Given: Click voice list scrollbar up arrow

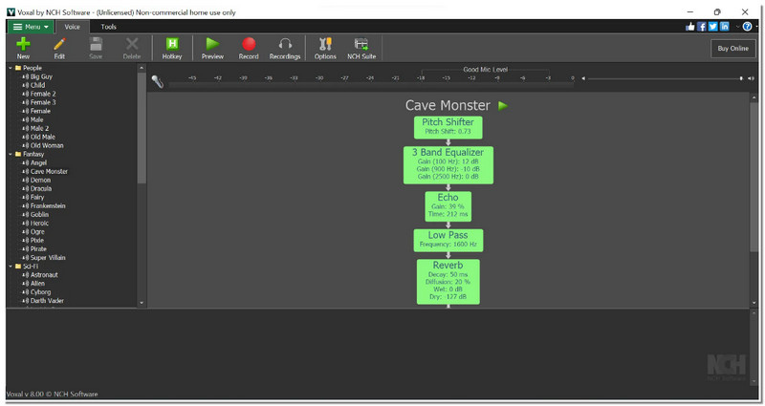Looking at the screenshot, I should coord(142,68).
